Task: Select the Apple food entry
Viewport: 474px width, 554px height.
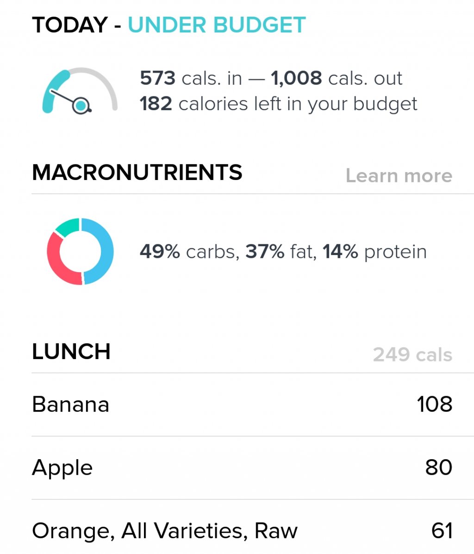Action: pyautogui.click(x=242, y=467)
